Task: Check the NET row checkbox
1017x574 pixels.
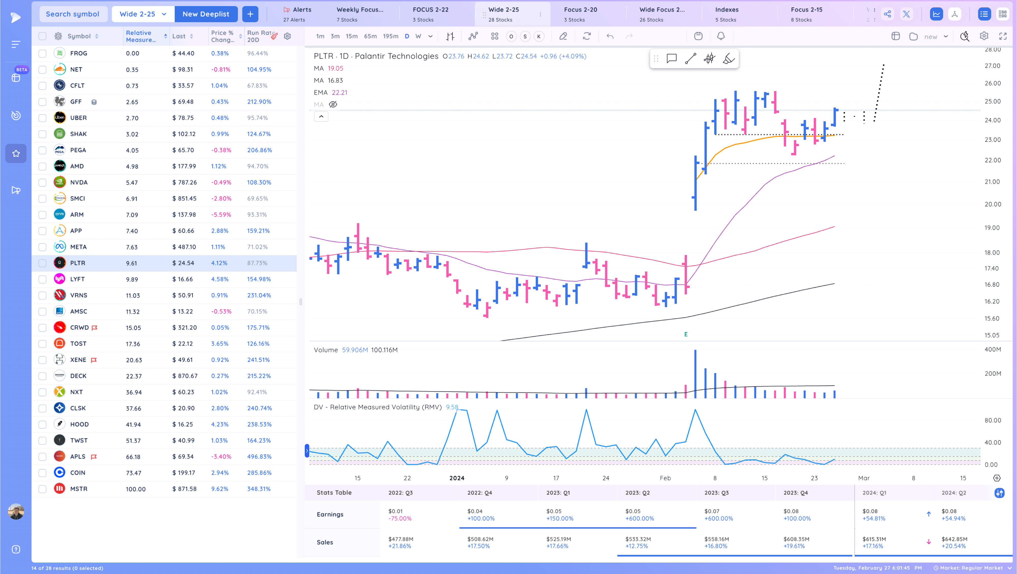Action: pos(42,69)
